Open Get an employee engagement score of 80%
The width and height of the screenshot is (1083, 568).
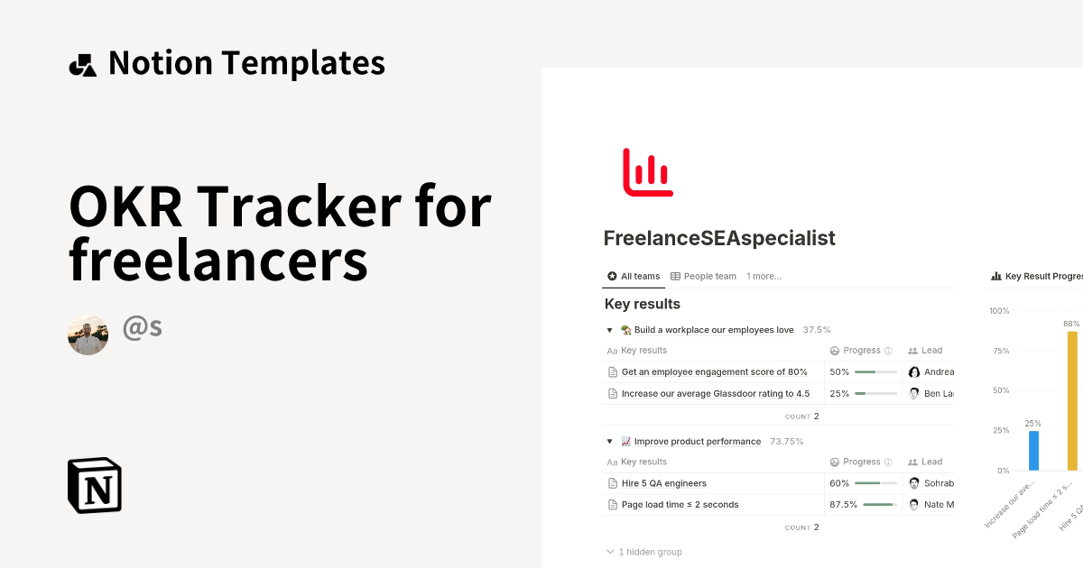coord(716,371)
